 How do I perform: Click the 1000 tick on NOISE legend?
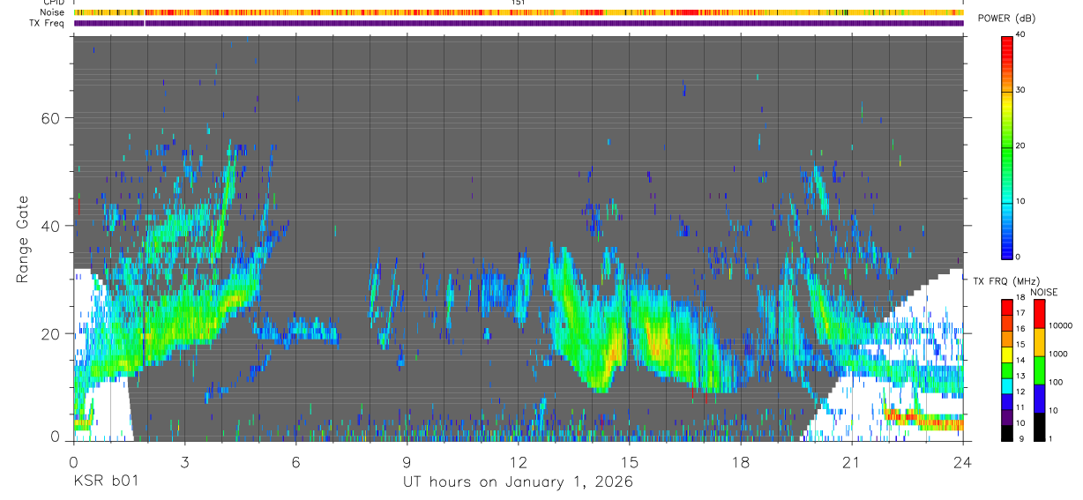pos(1057,354)
